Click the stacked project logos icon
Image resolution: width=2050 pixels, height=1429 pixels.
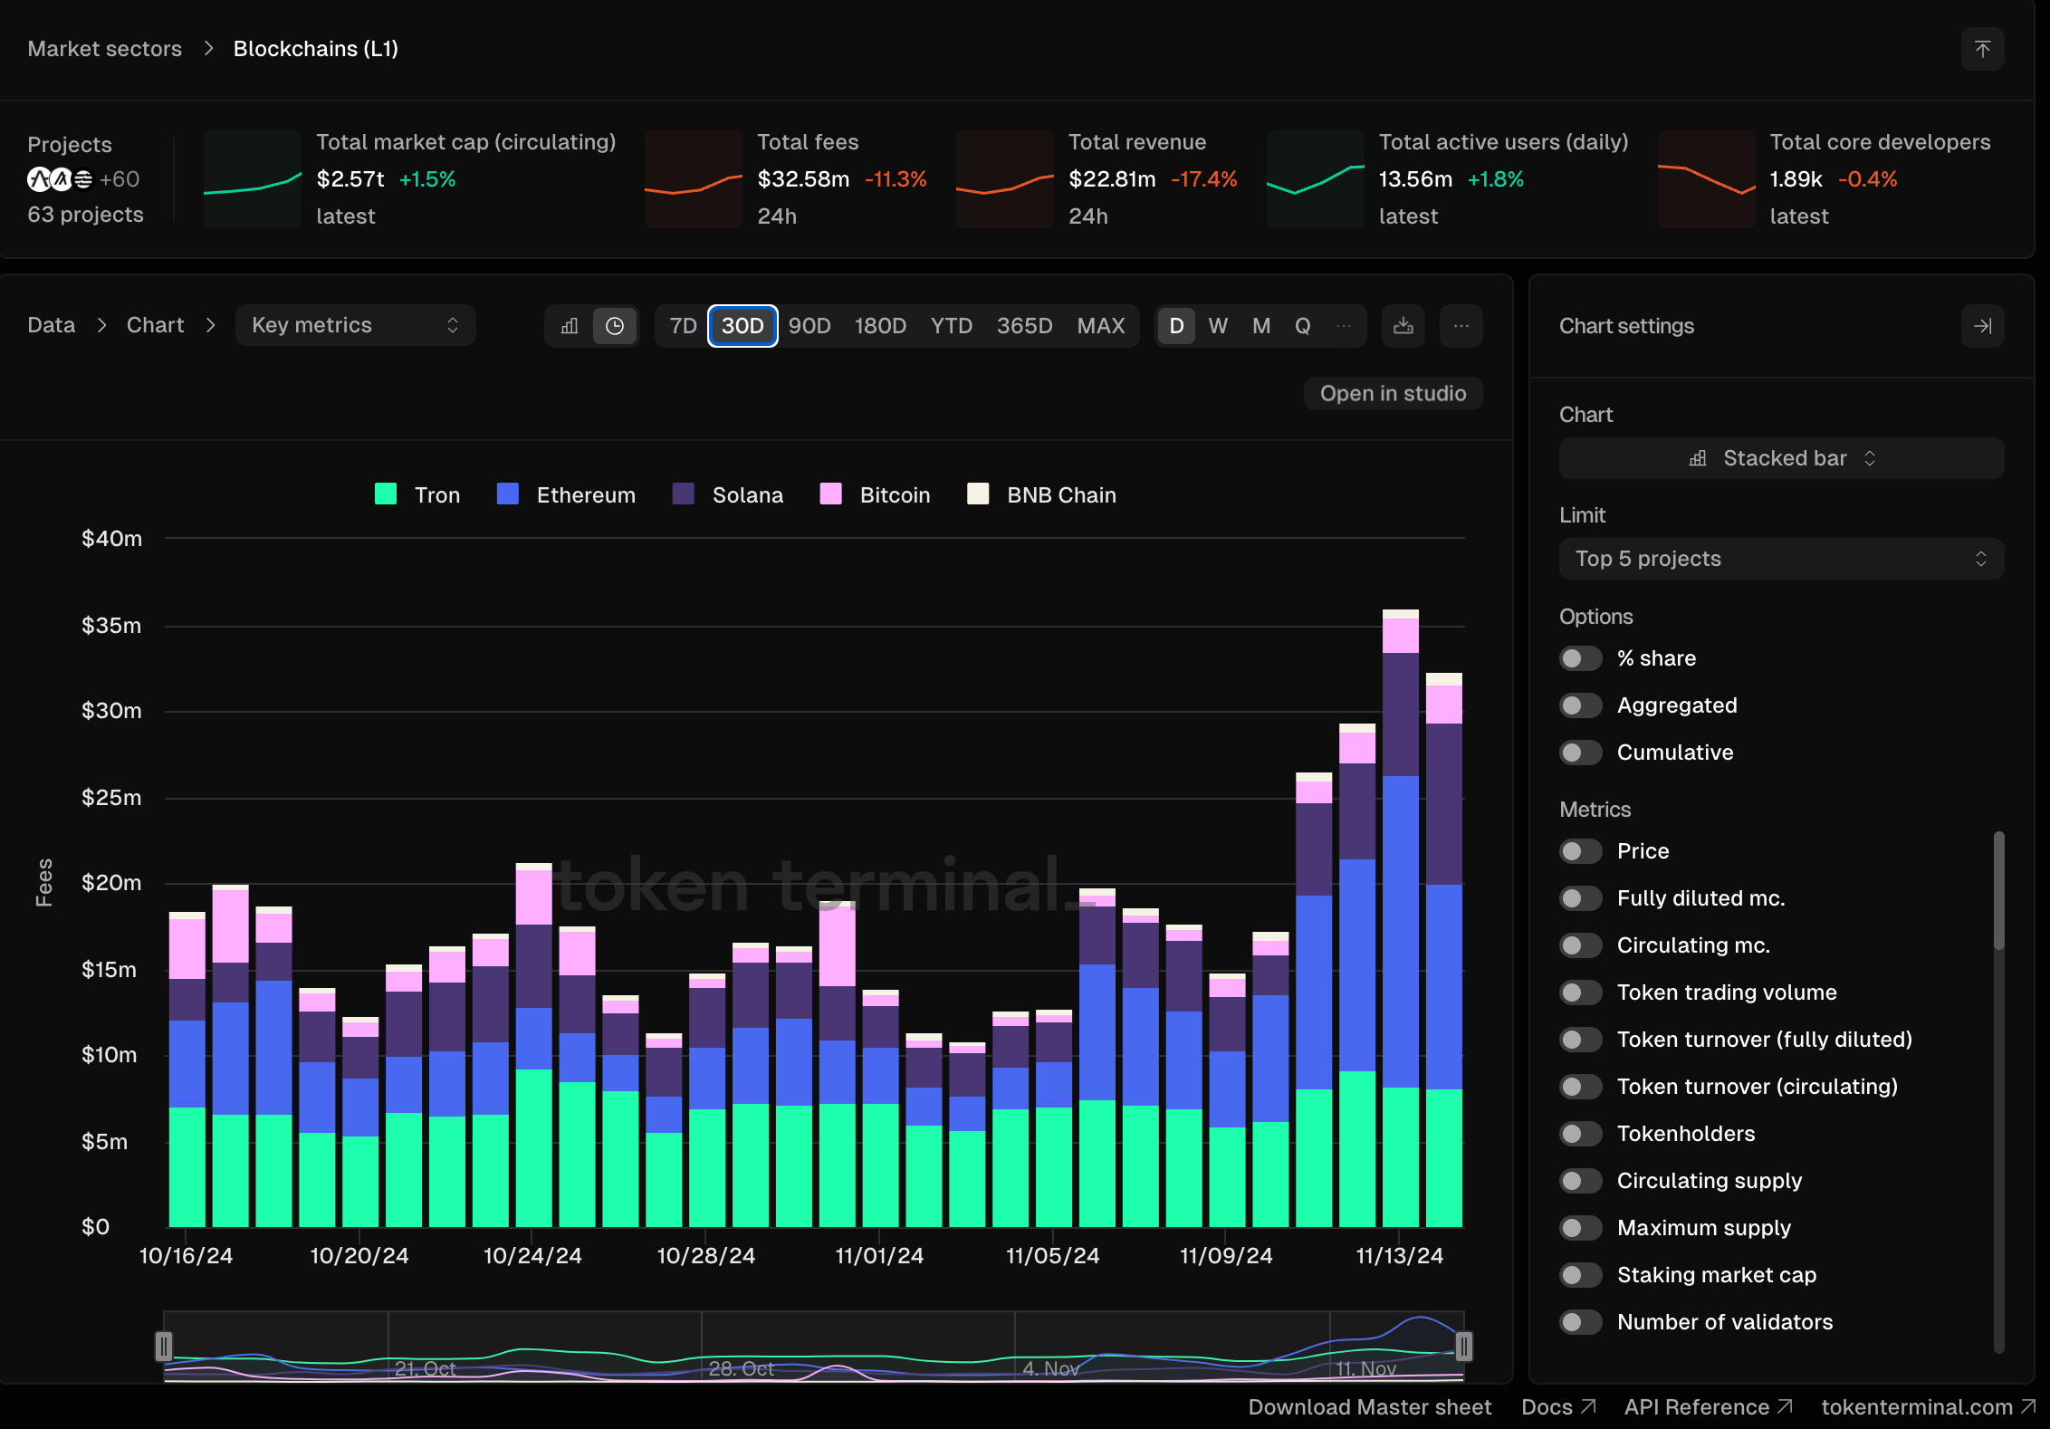60,179
